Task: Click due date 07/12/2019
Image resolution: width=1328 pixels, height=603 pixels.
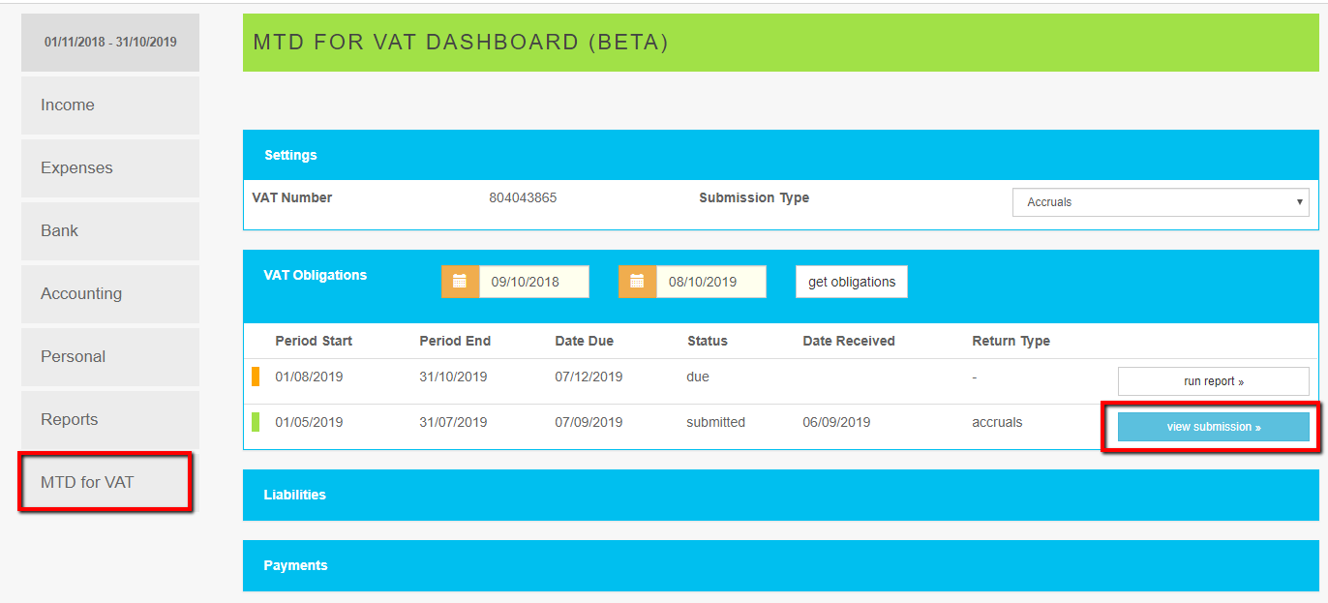Action: pos(589,377)
